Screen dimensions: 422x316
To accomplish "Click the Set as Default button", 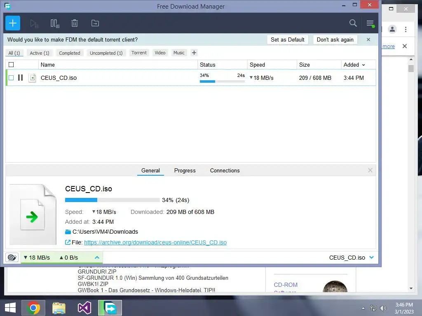I will (287, 39).
